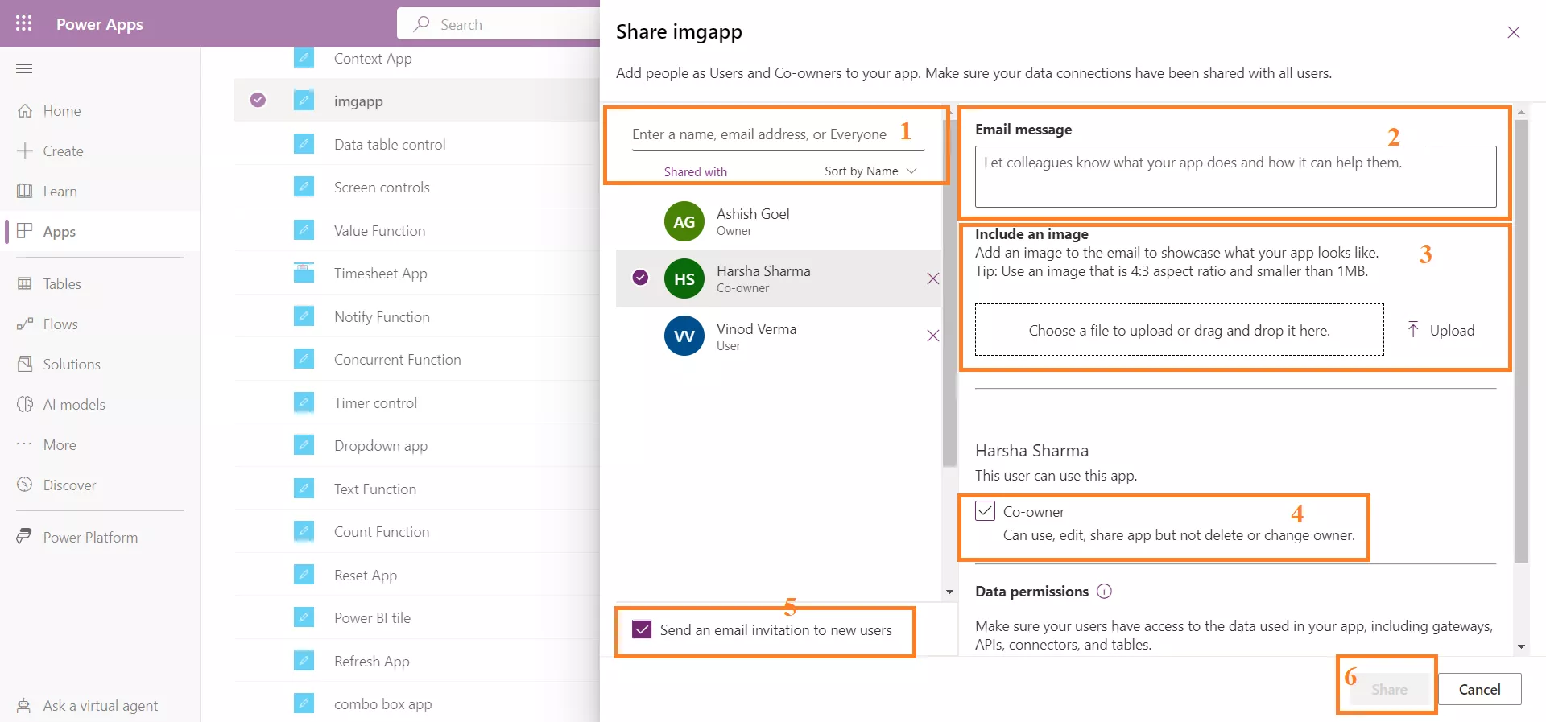This screenshot has width=1546, height=722.
Task: Open the Sort by Name dropdown
Action: 870,171
